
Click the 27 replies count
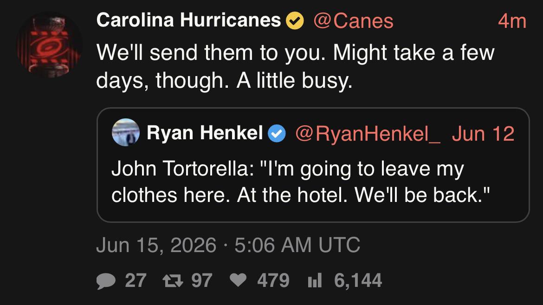136,280
